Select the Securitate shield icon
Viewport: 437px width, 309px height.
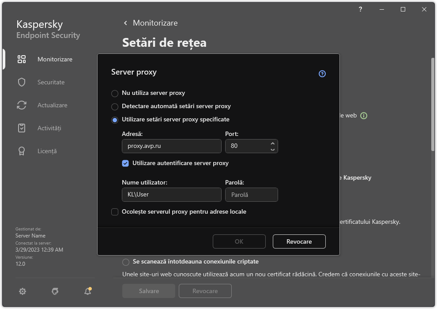21,82
